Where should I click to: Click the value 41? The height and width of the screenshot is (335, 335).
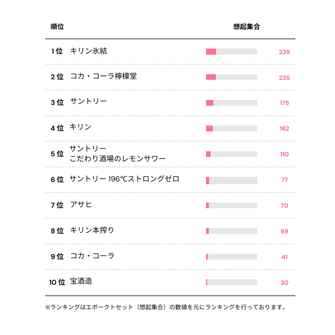(284, 257)
